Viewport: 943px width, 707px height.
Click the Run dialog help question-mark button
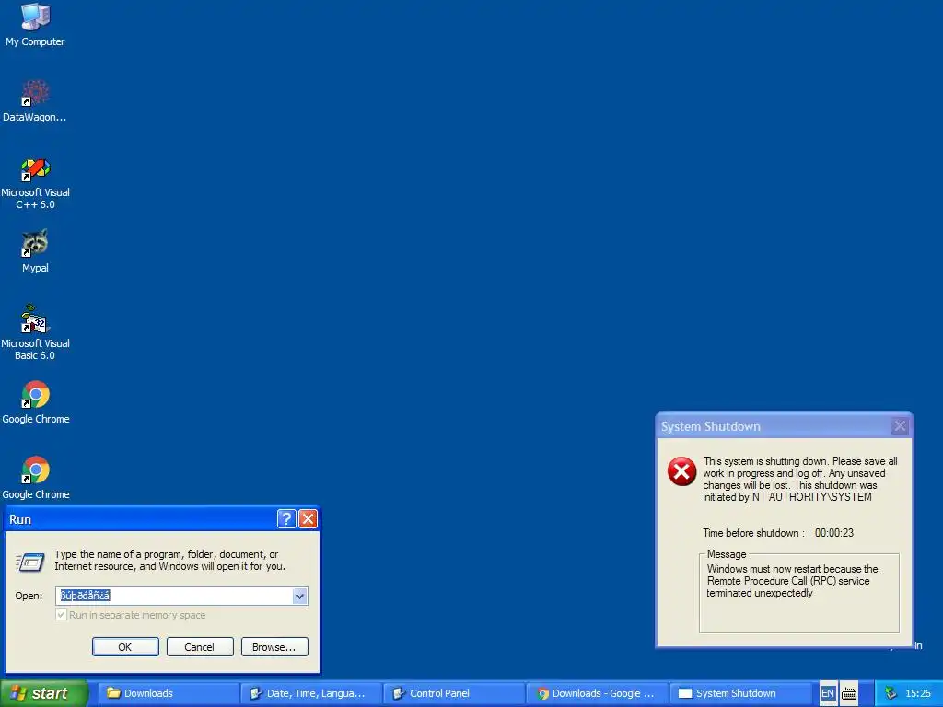[x=286, y=518]
